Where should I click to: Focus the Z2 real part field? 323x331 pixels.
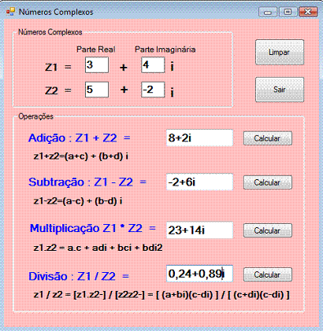[97, 90]
